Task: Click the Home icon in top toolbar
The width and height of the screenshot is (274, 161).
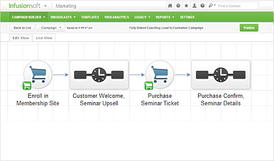Action: [x=170, y=6]
